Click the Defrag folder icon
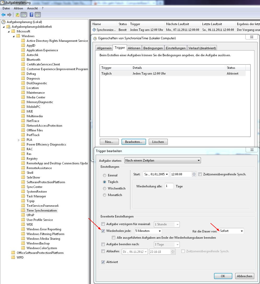Screen dimensions: 260x284 [23, 74]
